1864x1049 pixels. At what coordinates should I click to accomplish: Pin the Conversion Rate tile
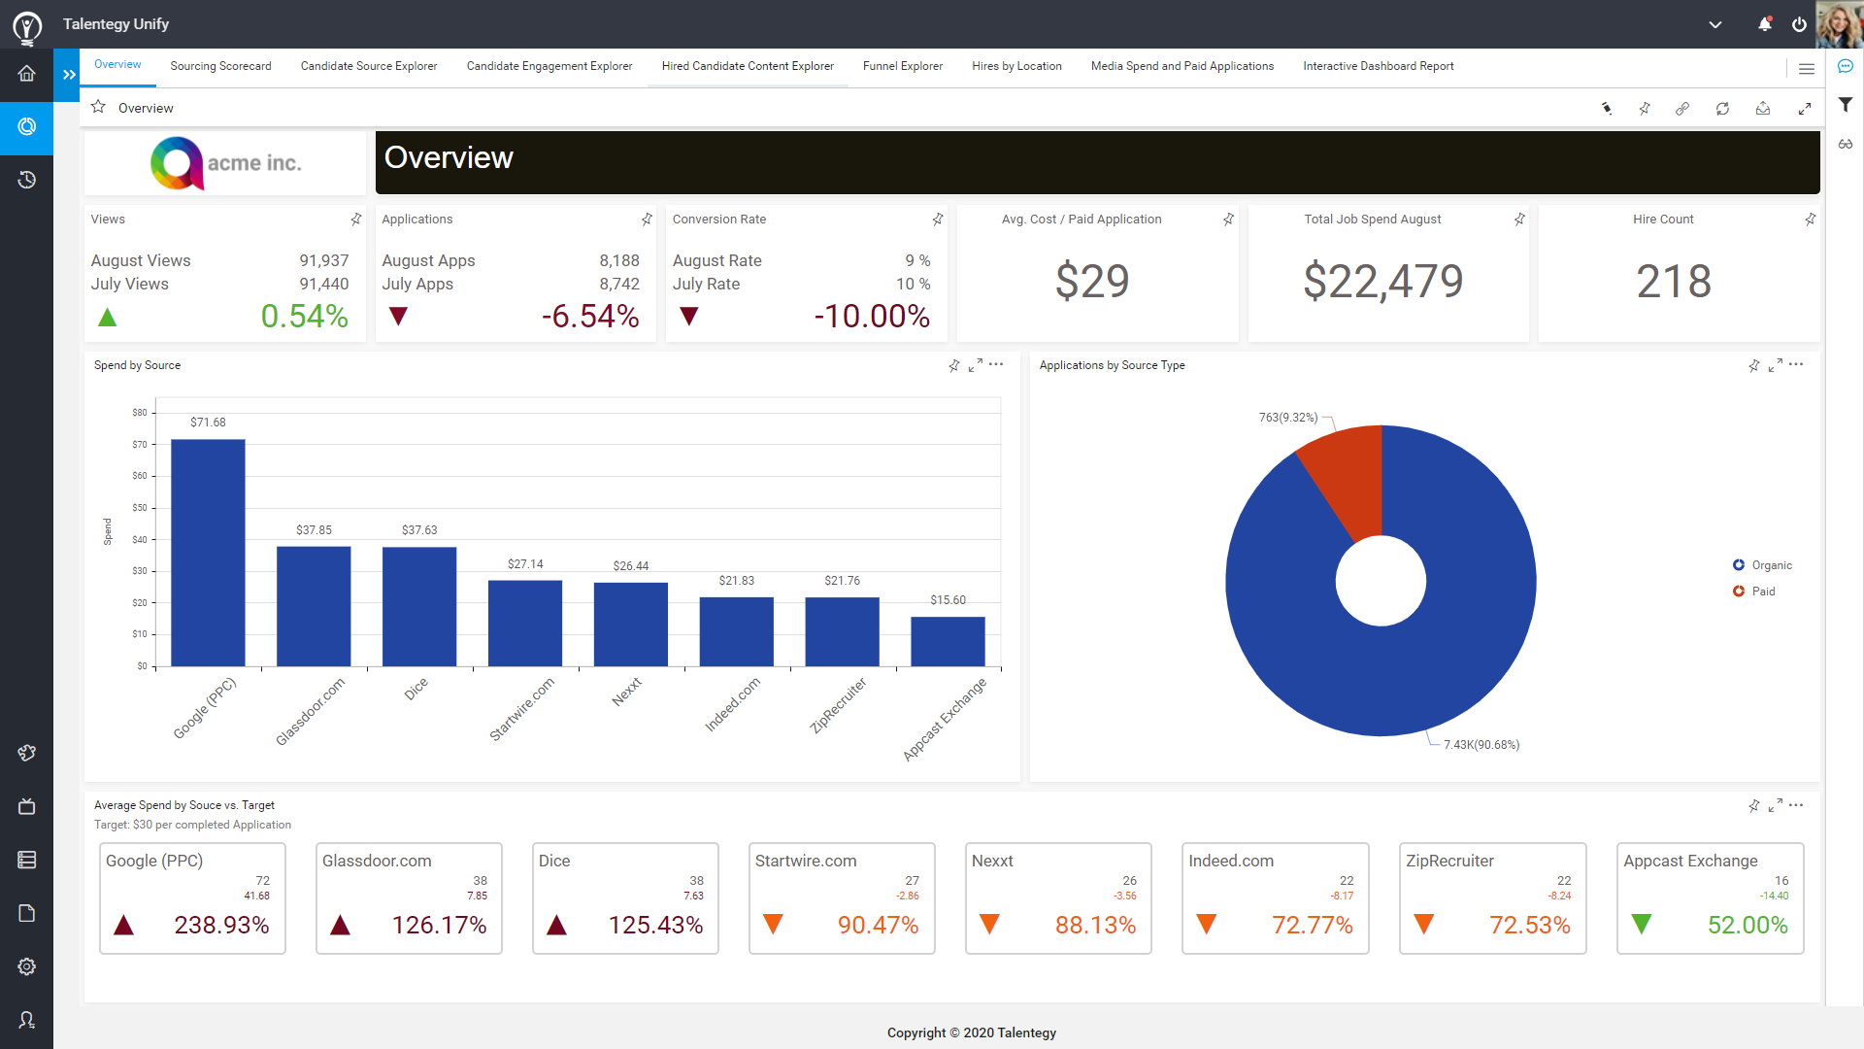click(938, 220)
